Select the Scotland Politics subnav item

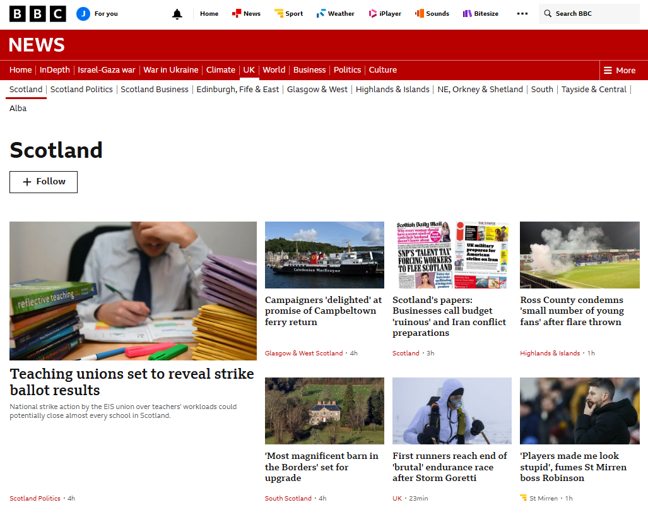point(81,90)
